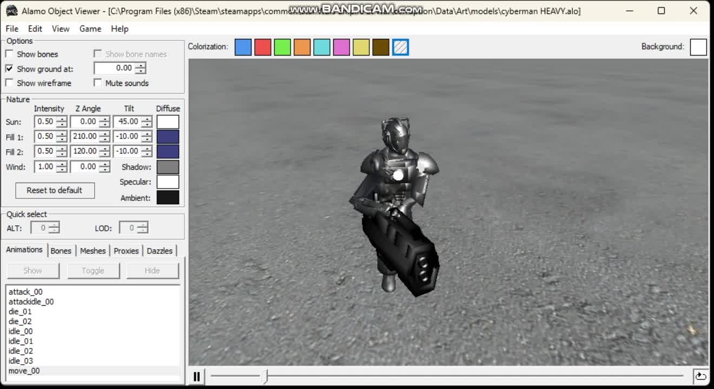714x389 pixels.
Task: Select the red colorization swatch
Action: [x=262, y=47]
